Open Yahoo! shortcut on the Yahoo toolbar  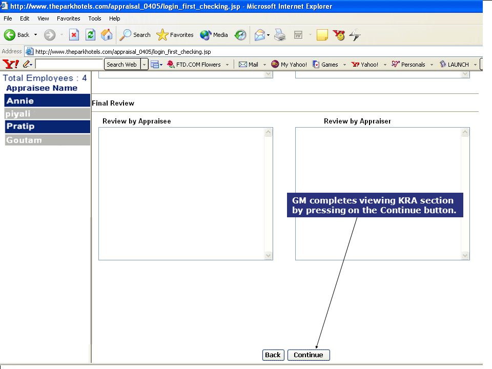(364, 65)
